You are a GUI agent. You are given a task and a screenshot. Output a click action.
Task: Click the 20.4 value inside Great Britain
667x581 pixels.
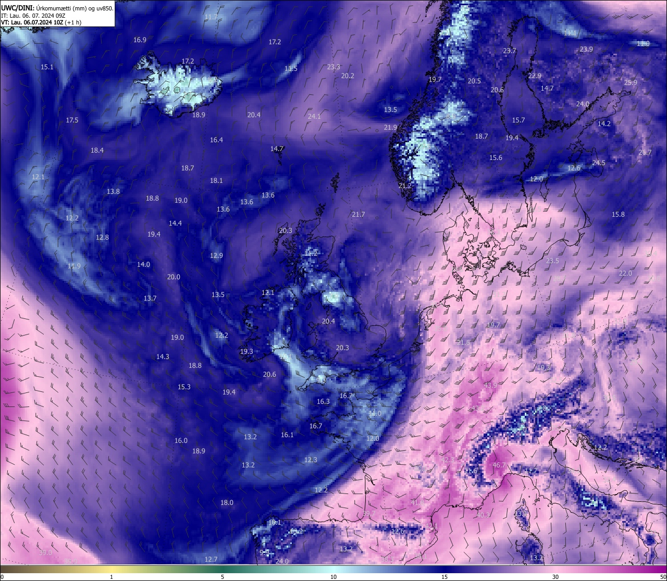pyautogui.click(x=328, y=321)
